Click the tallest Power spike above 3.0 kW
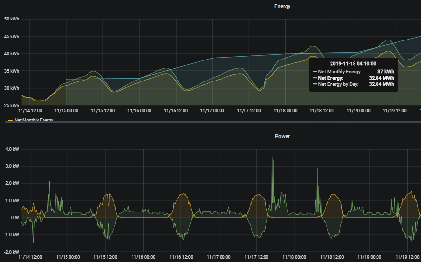Screen dimensions: 421x262 point(272,158)
